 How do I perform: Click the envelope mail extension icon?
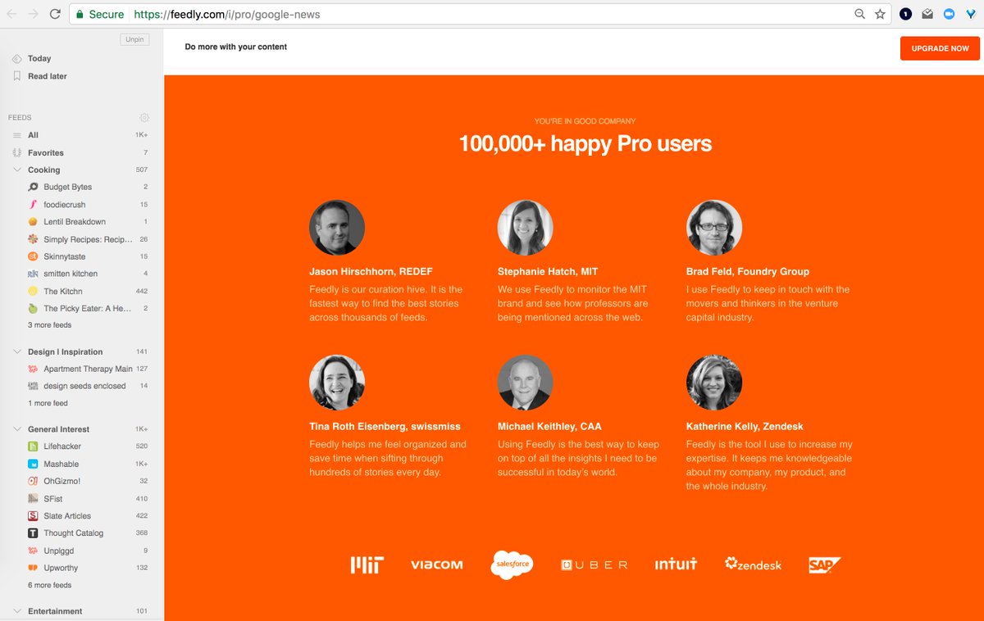coord(927,14)
